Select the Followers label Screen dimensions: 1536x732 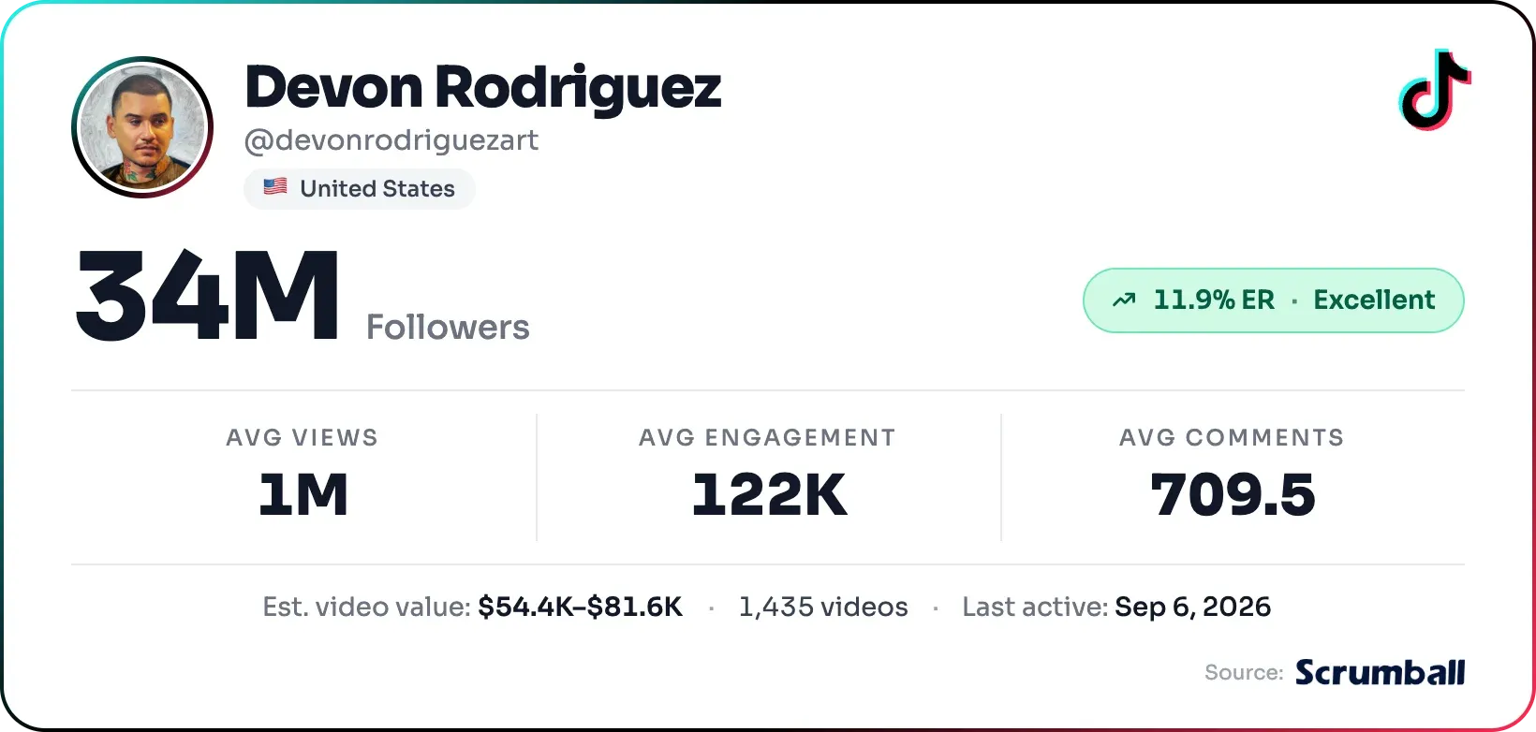[448, 328]
